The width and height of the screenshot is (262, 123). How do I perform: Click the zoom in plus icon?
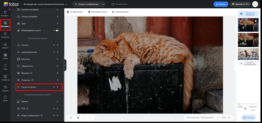pyautogui.click(x=229, y=118)
